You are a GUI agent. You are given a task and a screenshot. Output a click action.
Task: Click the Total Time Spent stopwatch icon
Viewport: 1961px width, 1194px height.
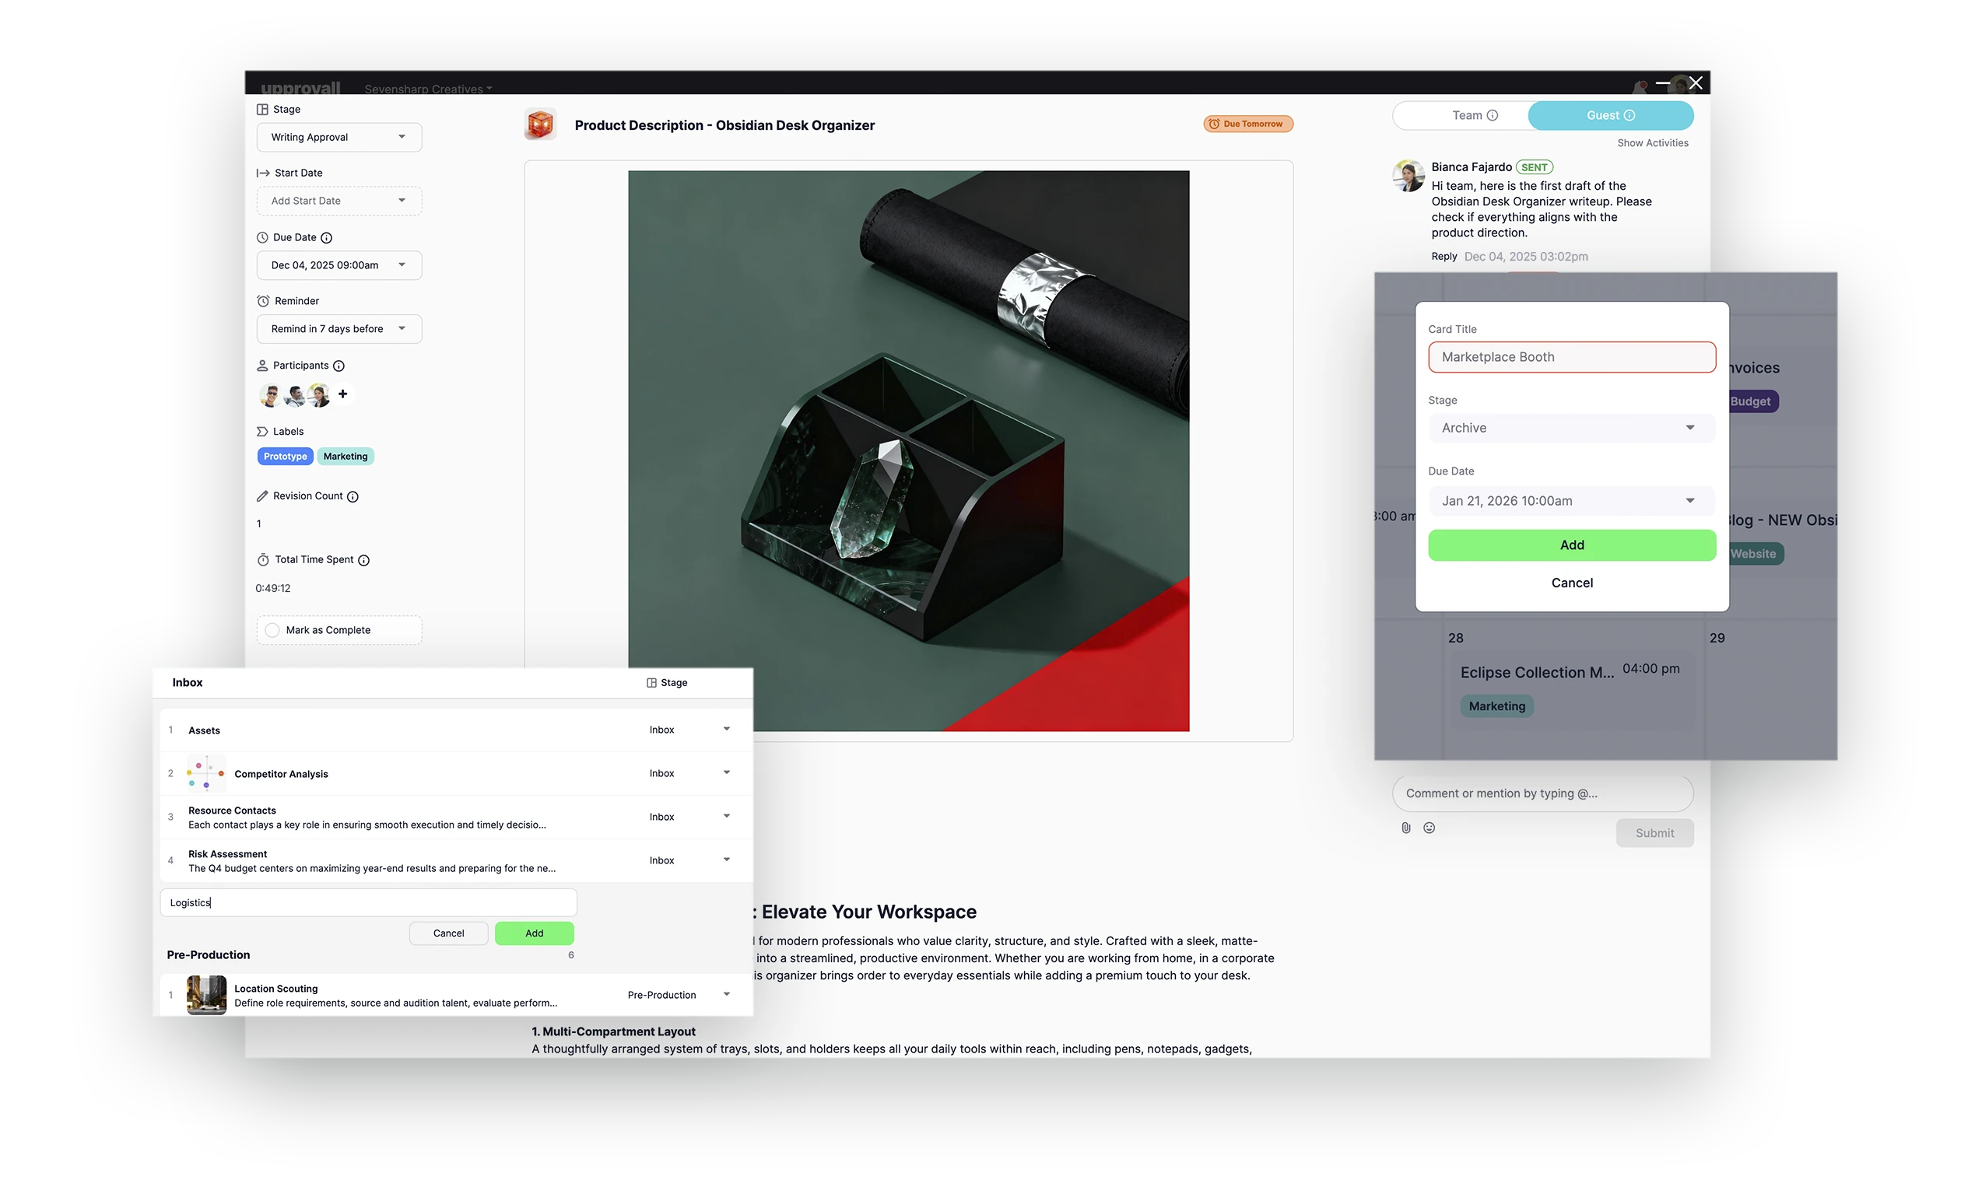(x=264, y=559)
